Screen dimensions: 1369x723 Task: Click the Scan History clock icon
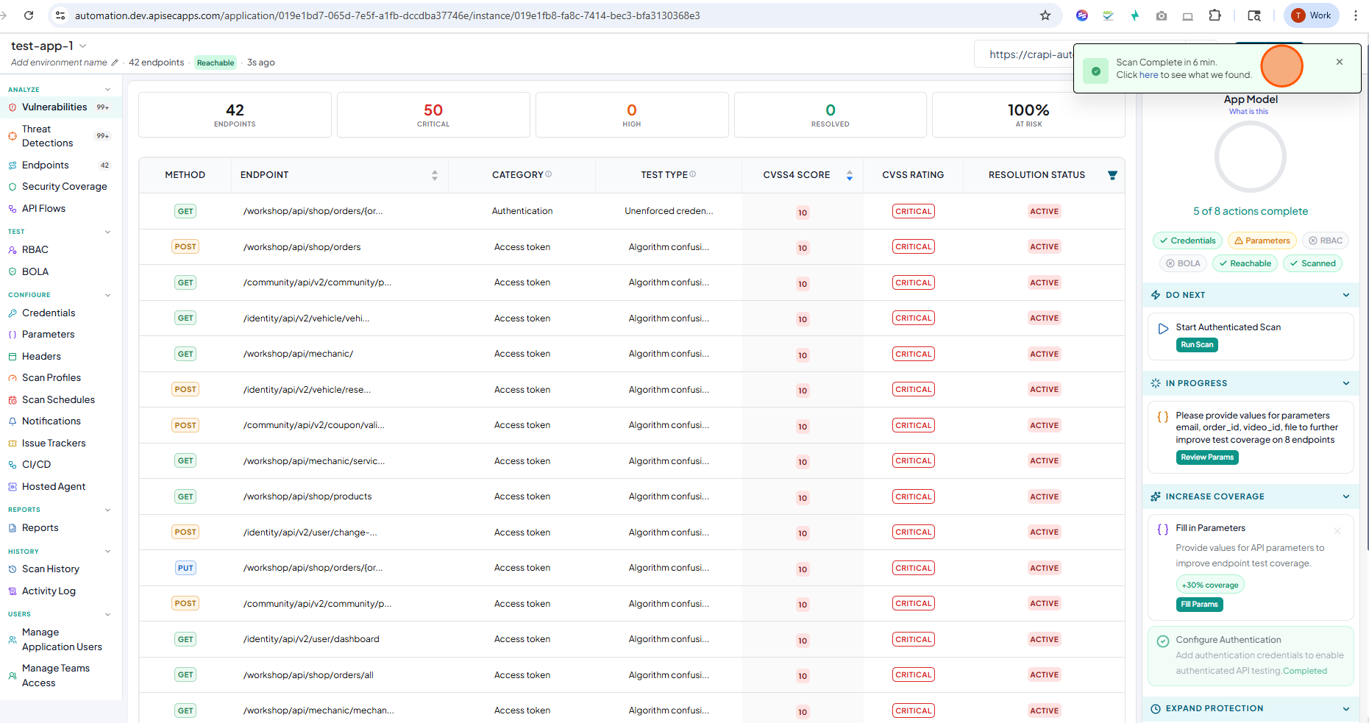pyautogui.click(x=13, y=569)
